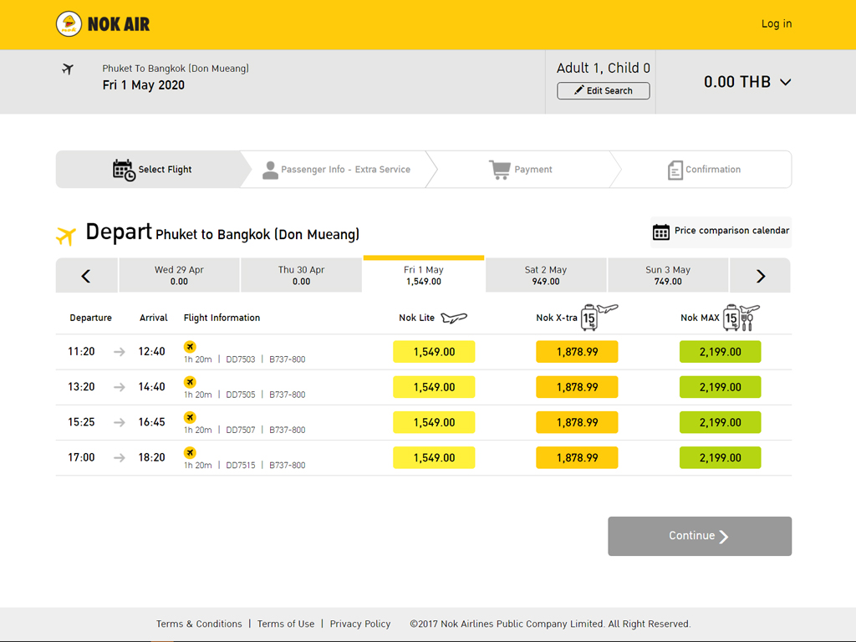Show later dates with the right chevron

point(761,276)
